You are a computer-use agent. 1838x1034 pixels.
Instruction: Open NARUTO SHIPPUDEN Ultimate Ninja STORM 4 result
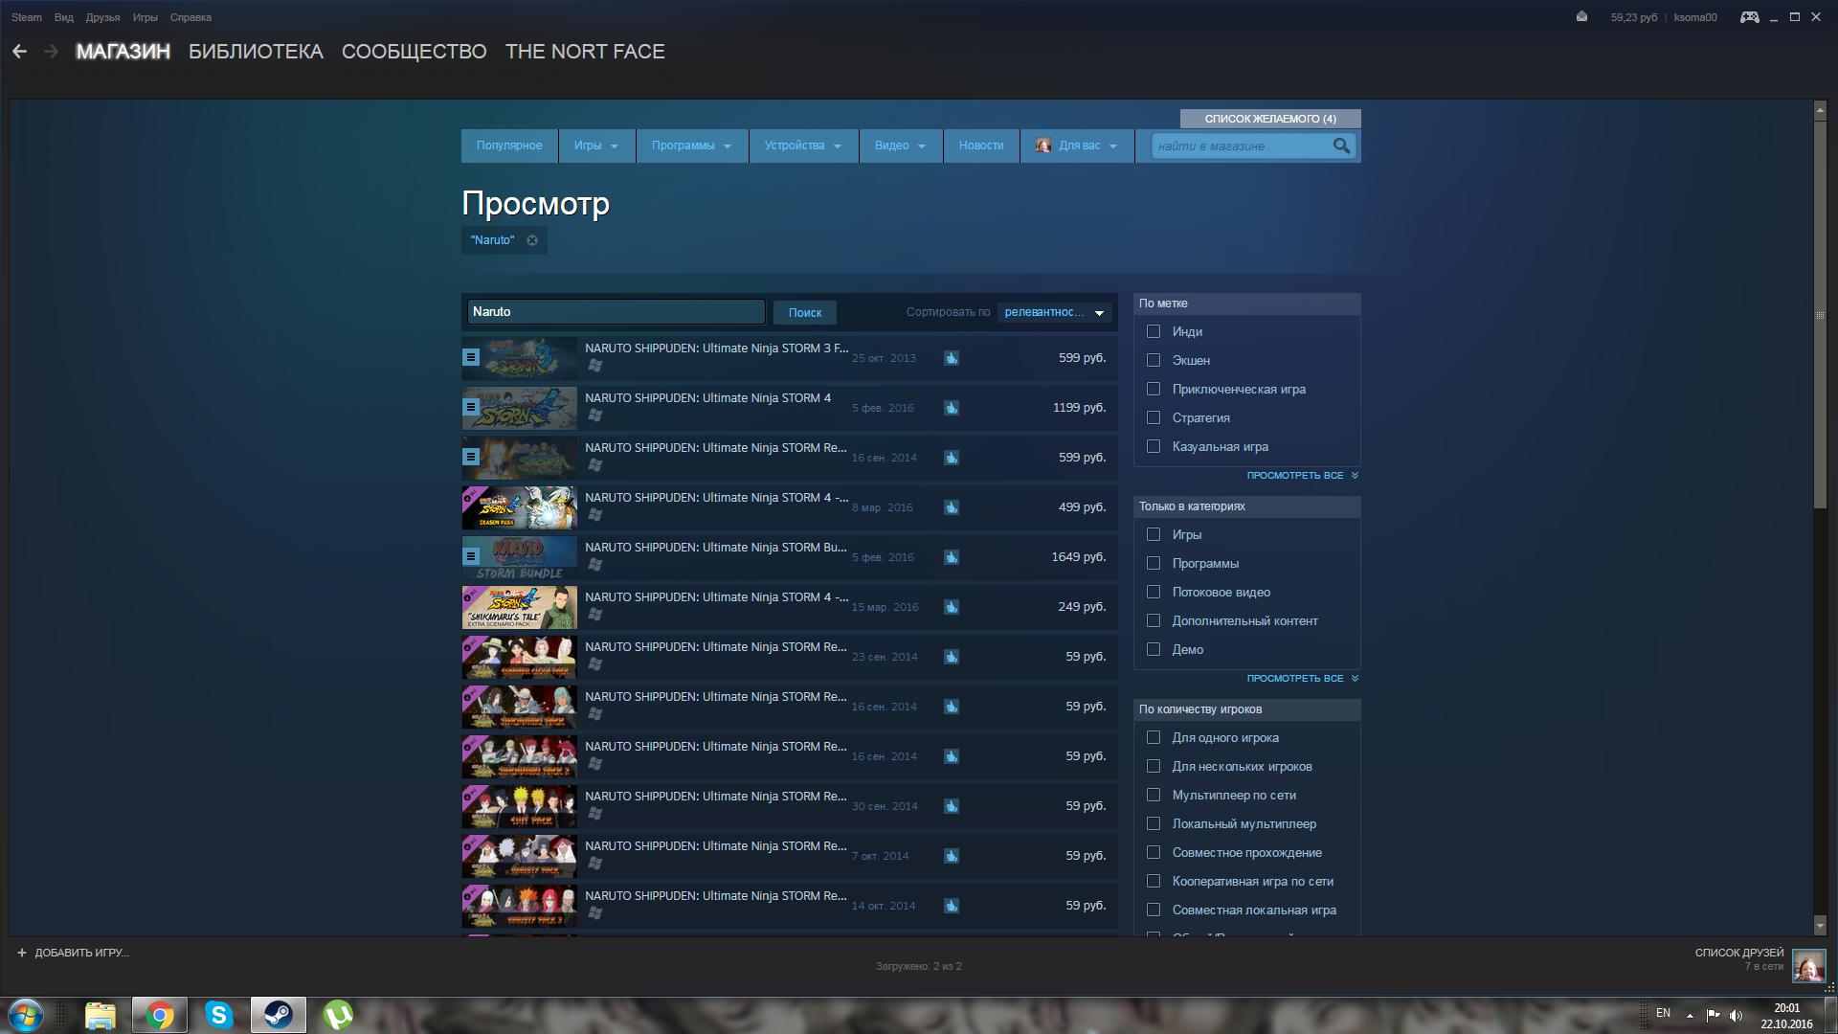click(x=789, y=408)
